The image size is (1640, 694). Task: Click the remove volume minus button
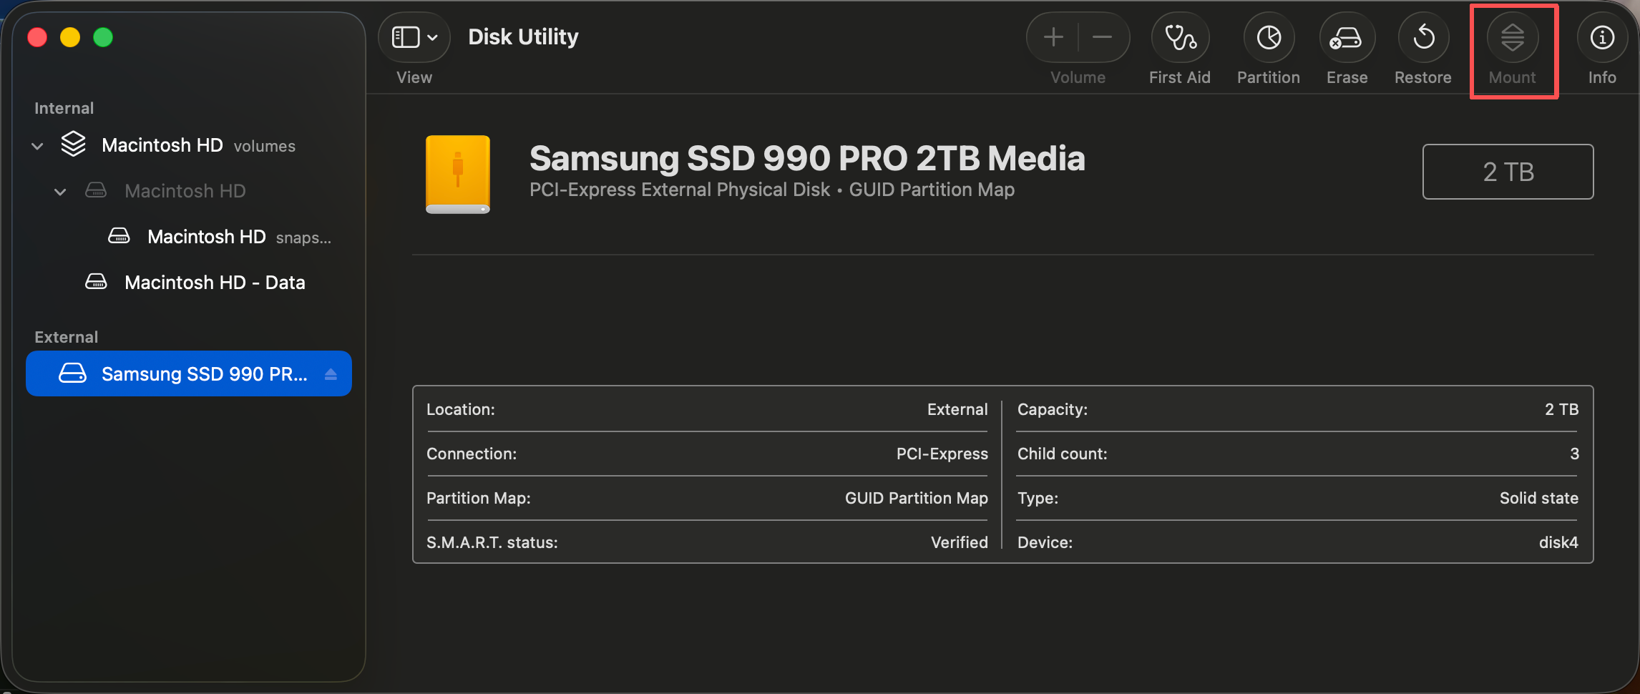(x=1103, y=37)
